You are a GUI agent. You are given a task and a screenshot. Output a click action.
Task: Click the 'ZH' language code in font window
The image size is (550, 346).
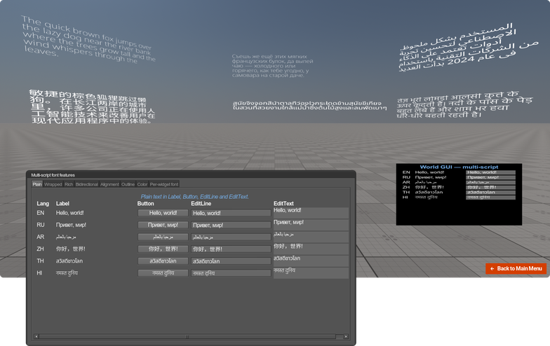(x=41, y=249)
